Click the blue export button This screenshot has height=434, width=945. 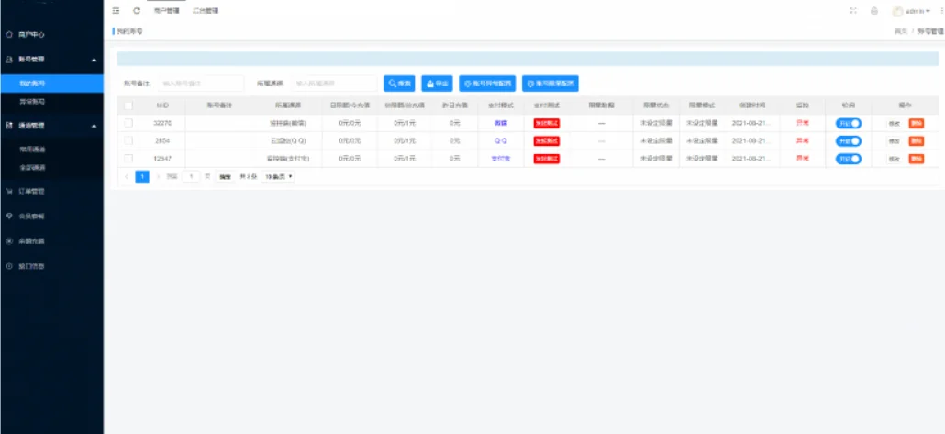click(437, 83)
